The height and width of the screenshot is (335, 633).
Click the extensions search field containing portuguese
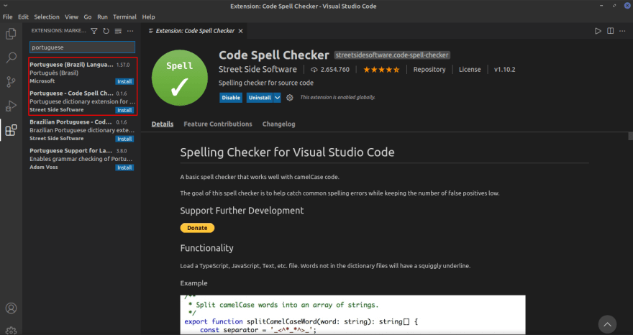pyautogui.click(x=82, y=47)
